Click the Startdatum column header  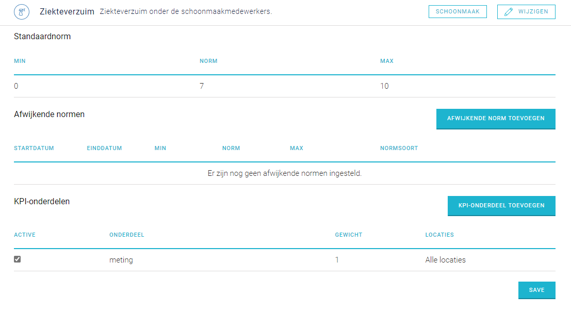34,148
